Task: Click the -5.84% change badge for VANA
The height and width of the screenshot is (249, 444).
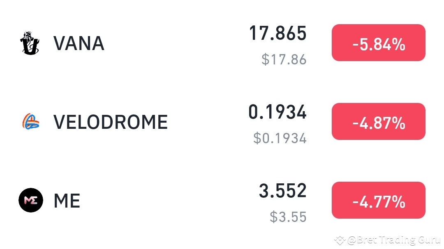Action: (378, 42)
